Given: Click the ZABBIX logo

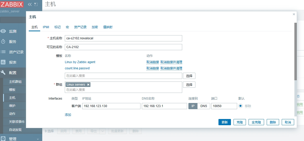Looking at the screenshot, I should click(x=12, y=4).
